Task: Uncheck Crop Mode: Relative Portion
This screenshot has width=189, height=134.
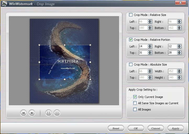Action: 131,40
